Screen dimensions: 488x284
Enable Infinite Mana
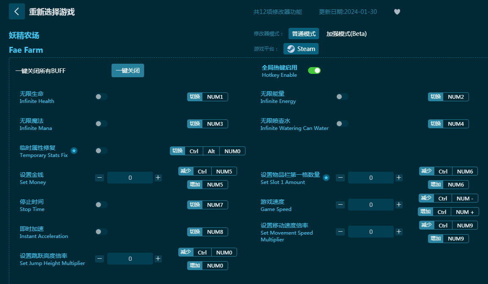click(x=101, y=124)
